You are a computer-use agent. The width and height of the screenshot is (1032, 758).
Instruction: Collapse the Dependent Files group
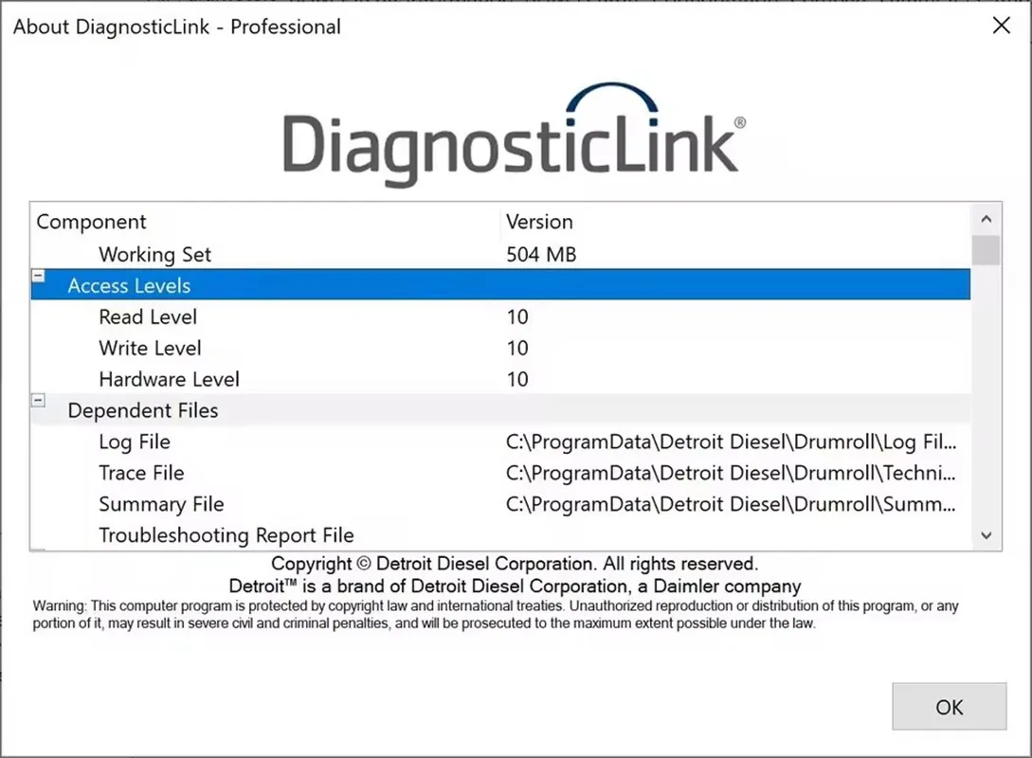pos(39,400)
